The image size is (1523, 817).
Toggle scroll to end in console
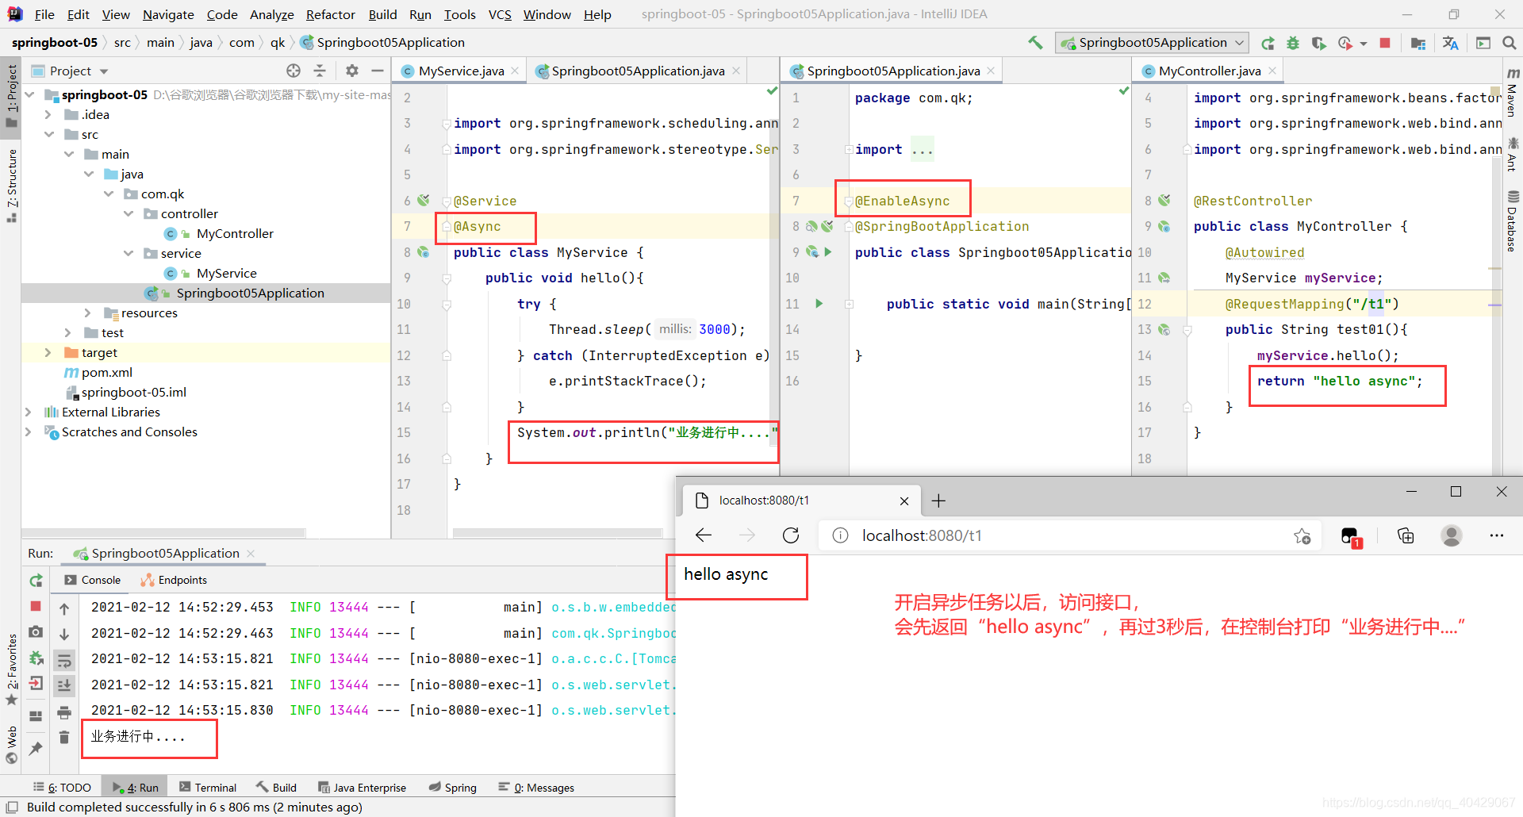click(x=64, y=685)
